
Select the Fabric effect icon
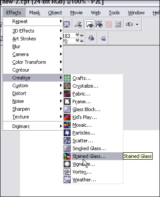point(67,94)
